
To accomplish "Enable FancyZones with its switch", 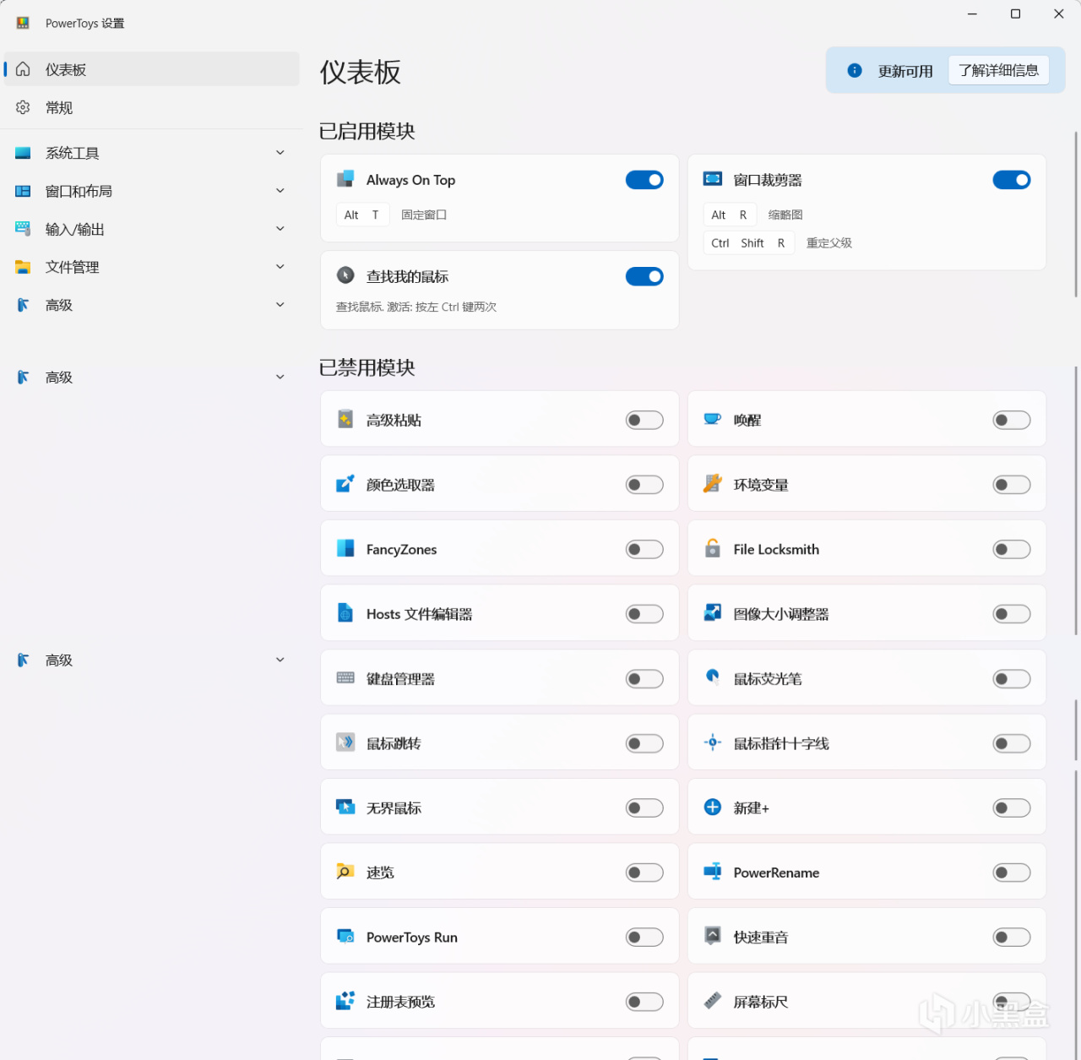I will coord(644,549).
